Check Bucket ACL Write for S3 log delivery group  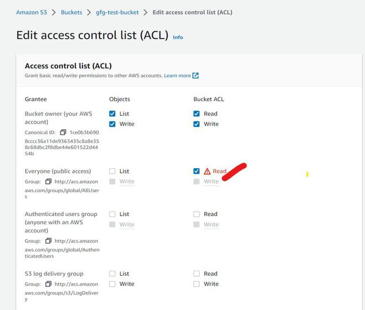click(x=196, y=284)
